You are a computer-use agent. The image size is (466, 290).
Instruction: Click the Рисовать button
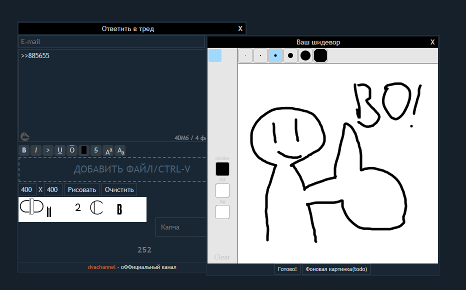(82, 189)
